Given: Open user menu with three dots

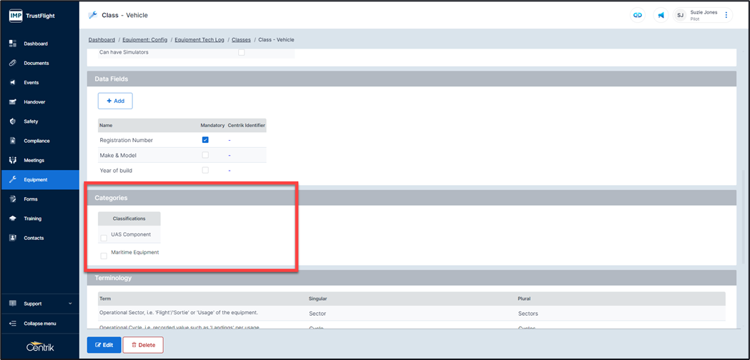Looking at the screenshot, I should (726, 15).
